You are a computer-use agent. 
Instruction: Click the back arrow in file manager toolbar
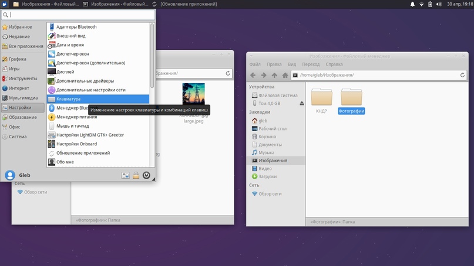coord(253,75)
